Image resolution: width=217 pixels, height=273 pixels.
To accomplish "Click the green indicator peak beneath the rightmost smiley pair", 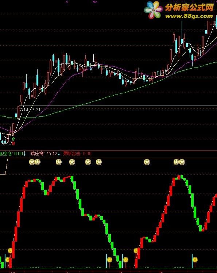I will click(182, 177).
